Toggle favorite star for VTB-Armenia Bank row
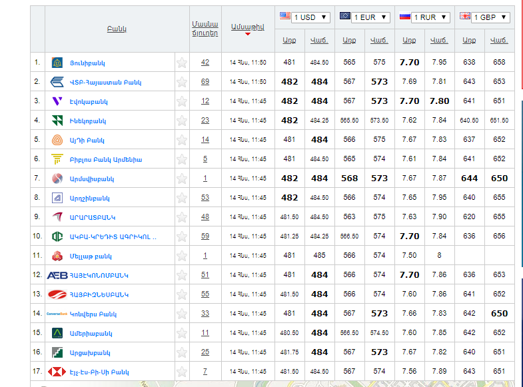Viewport: 523px width, 387px height. click(182, 82)
